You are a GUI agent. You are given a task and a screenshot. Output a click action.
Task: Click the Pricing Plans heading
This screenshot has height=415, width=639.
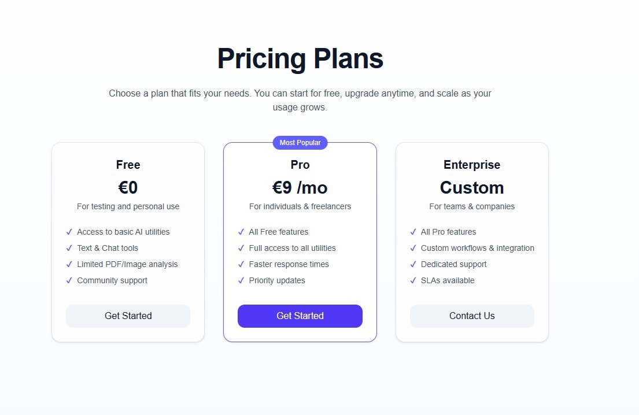tap(300, 58)
